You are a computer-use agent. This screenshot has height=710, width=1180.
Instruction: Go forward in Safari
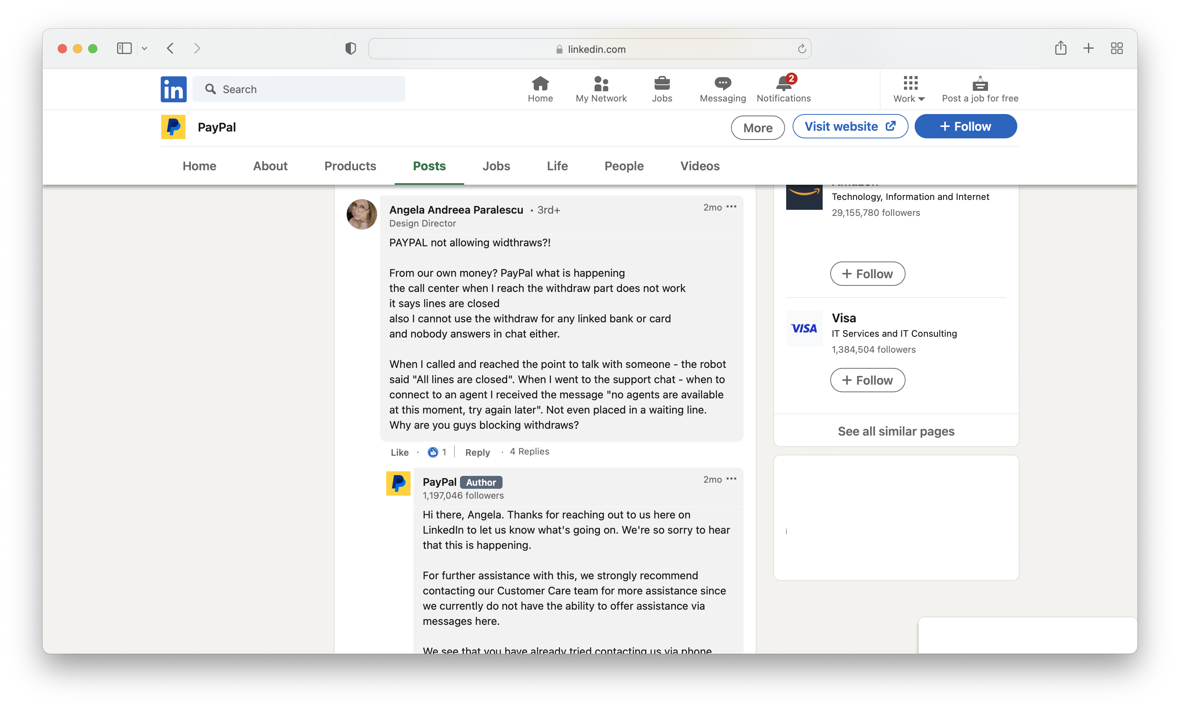[197, 48]
